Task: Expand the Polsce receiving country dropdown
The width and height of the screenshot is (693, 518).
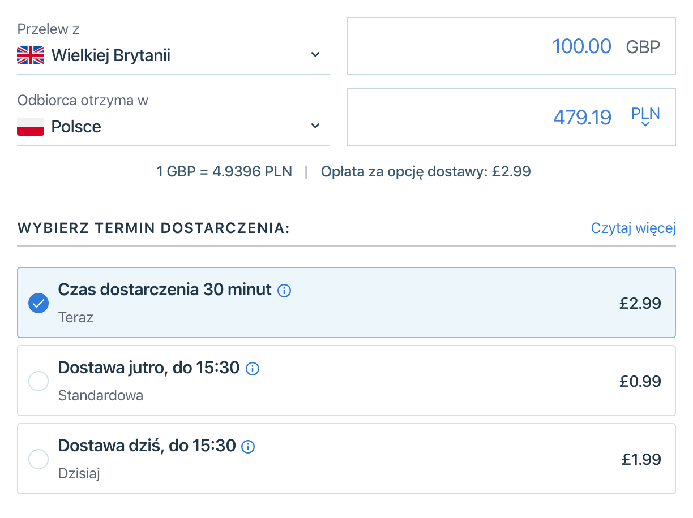Action: (315, 126)
